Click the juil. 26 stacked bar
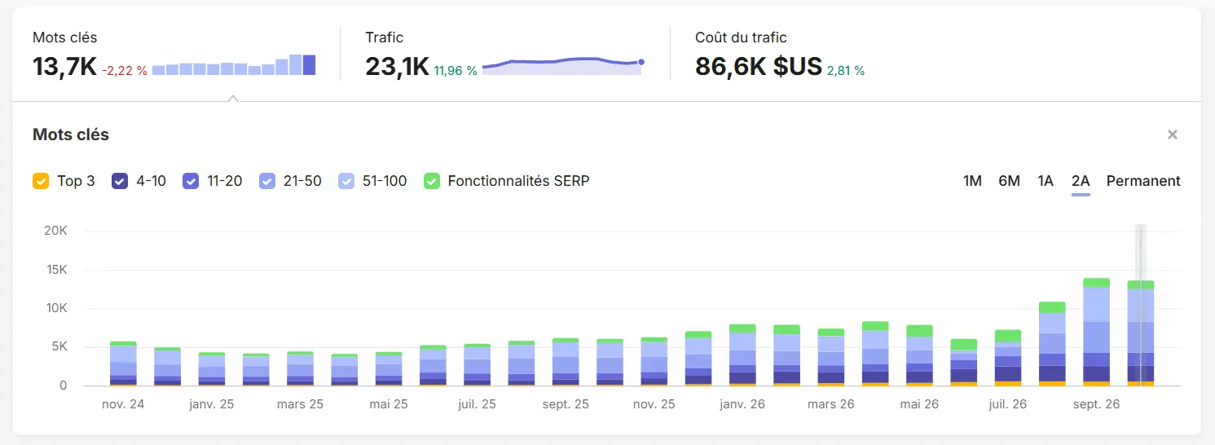 (1008, 358)
